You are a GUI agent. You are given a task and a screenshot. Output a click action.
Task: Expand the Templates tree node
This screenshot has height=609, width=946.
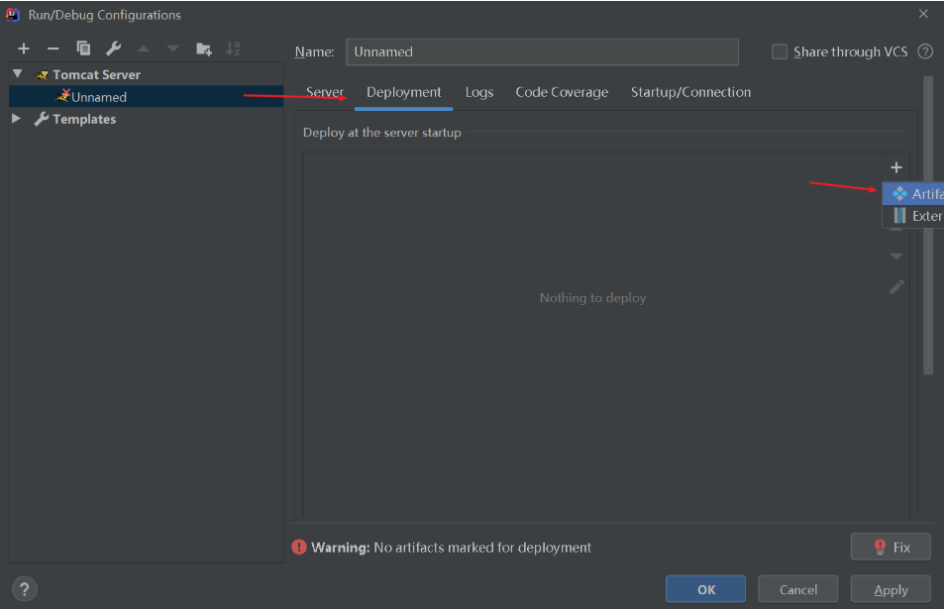click(x=16, y=118)
